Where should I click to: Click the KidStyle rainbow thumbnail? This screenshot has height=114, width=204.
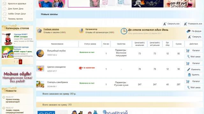coord(8,52)
